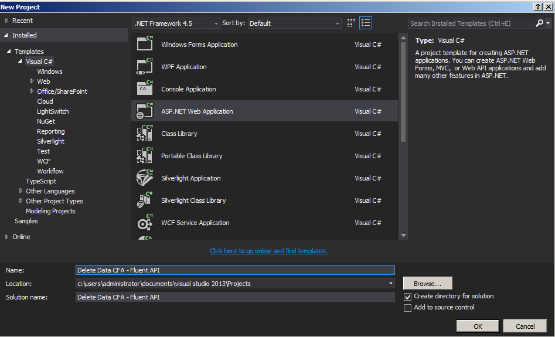
Task: Click the WPF Application template icon
Action: pos(144,67)
